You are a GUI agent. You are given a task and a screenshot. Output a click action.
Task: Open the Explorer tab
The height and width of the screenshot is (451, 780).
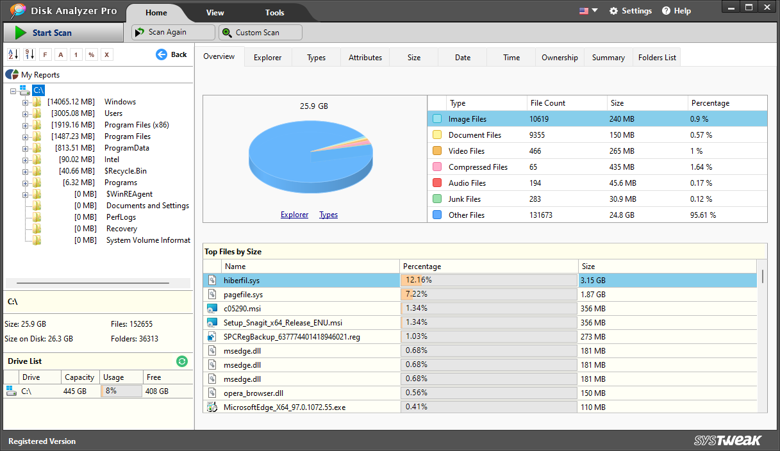268,58
